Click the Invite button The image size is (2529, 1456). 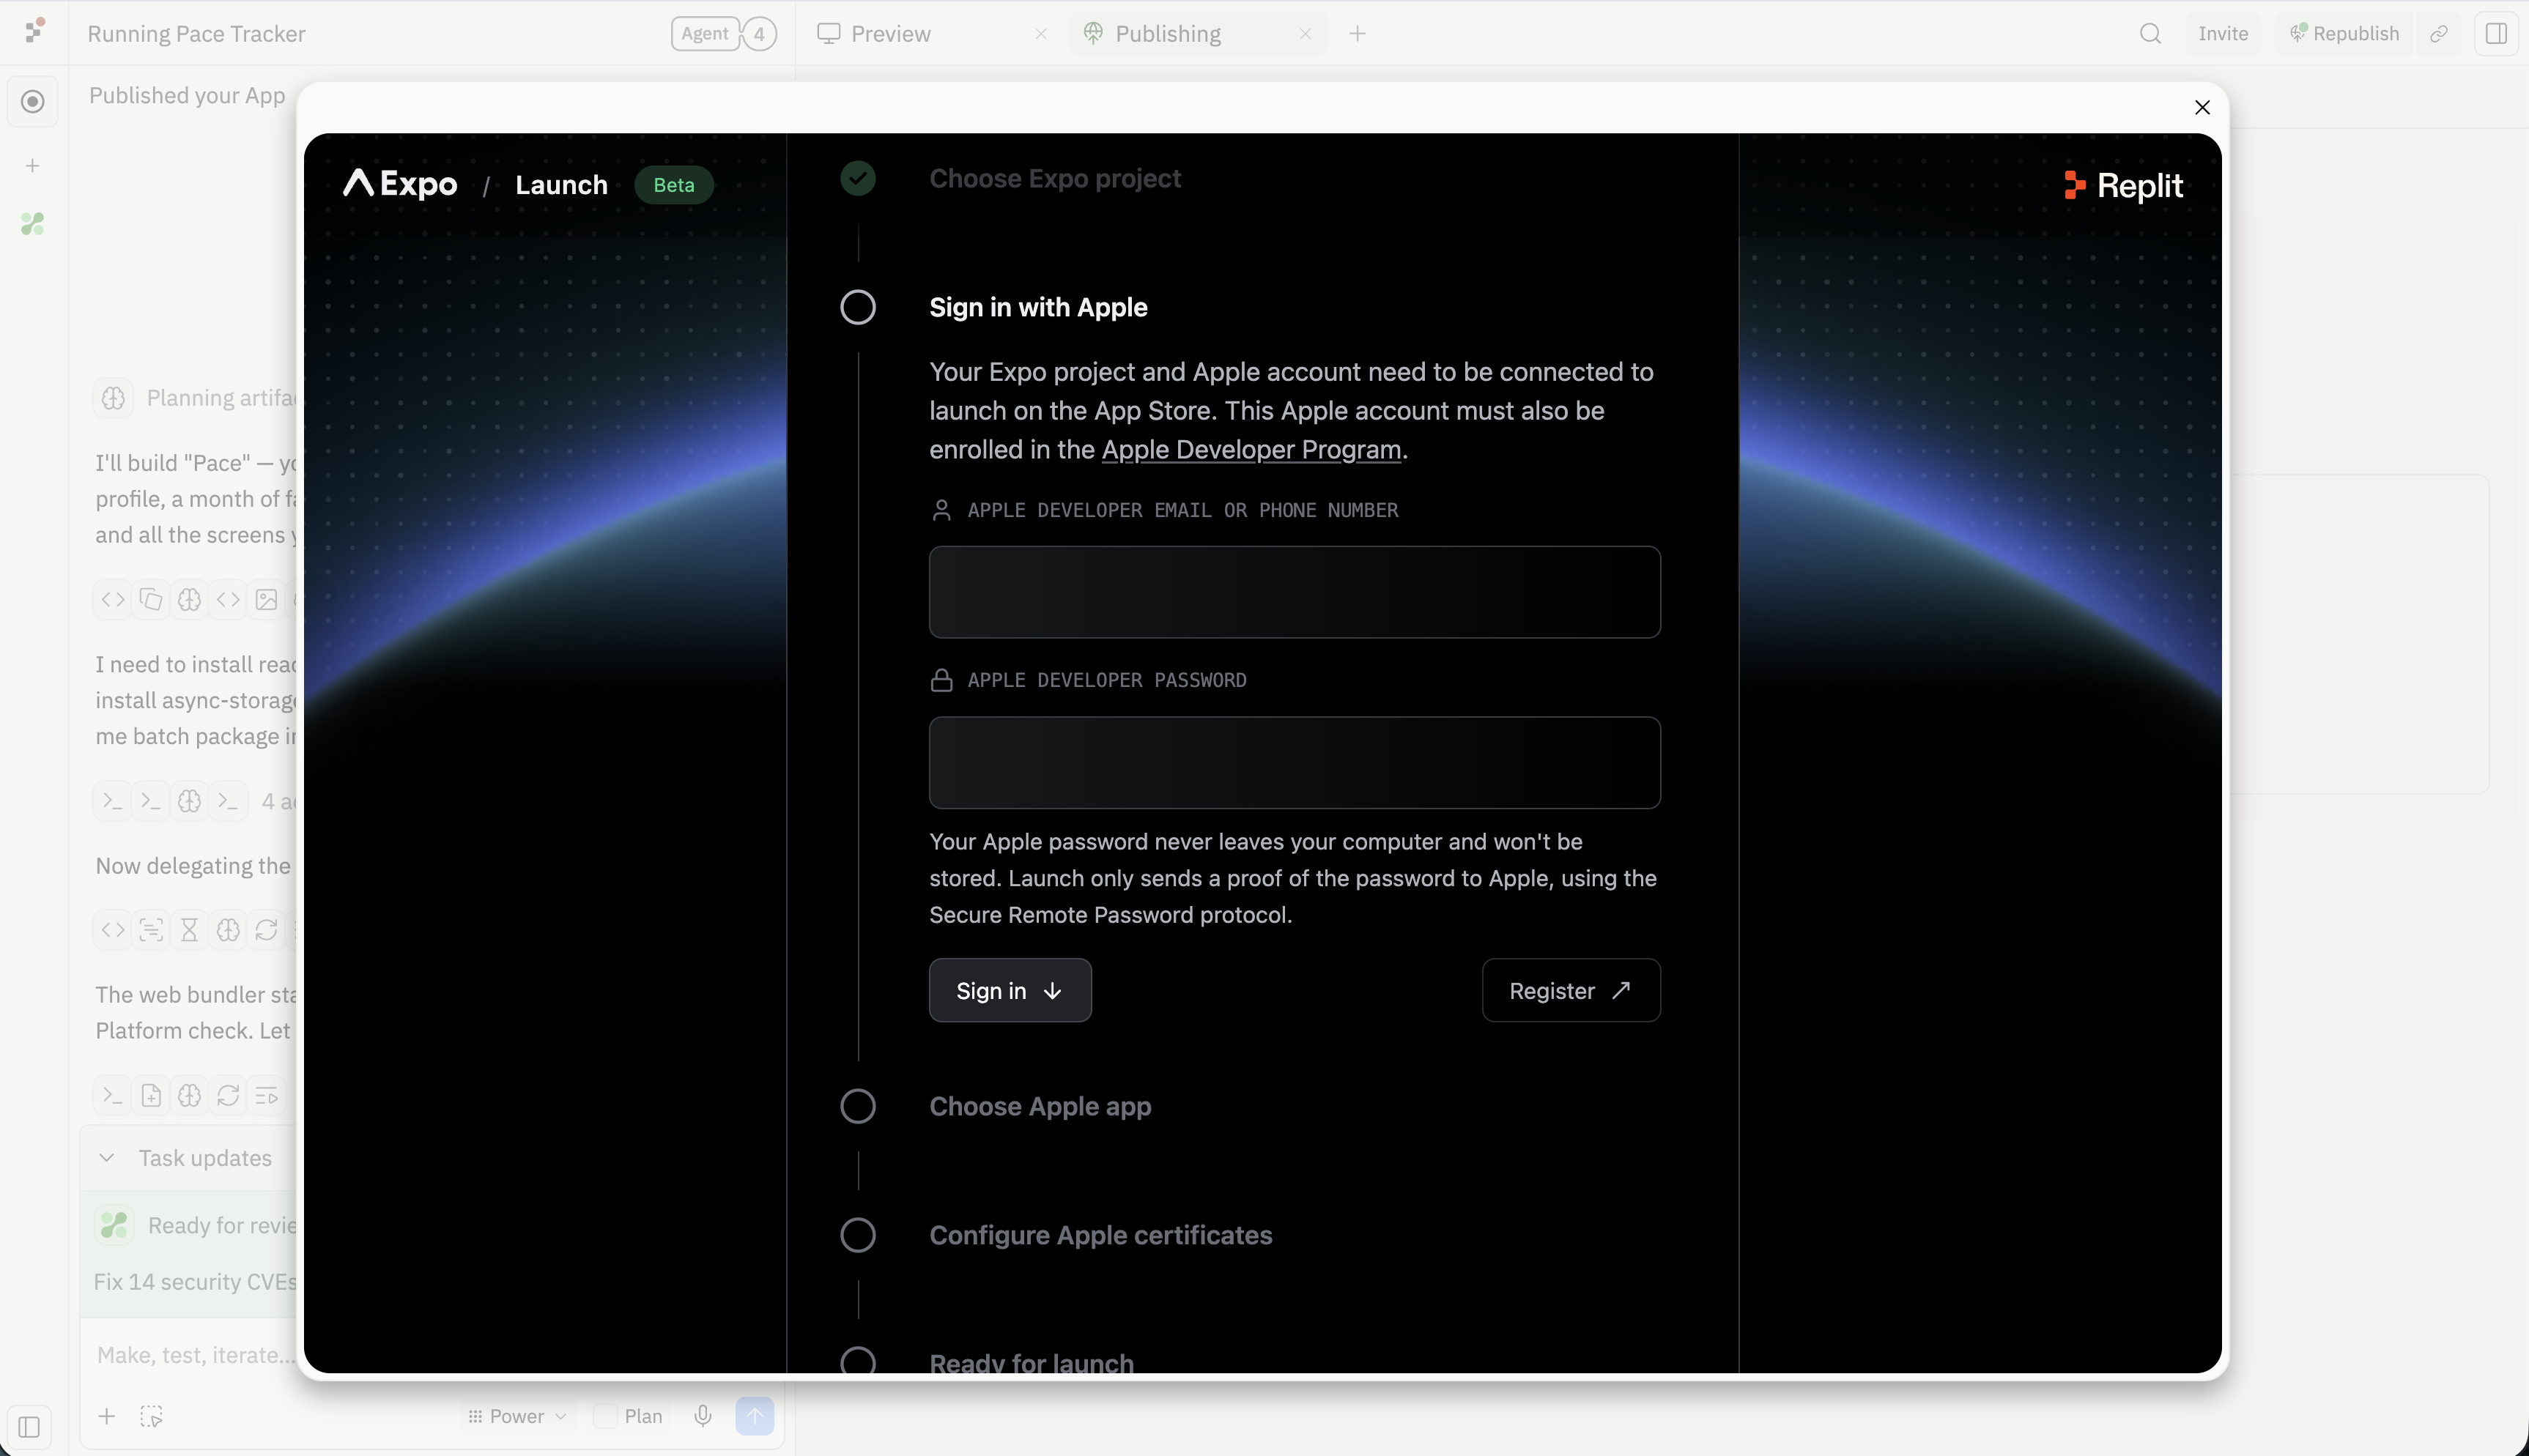[x=2222, y=34]
